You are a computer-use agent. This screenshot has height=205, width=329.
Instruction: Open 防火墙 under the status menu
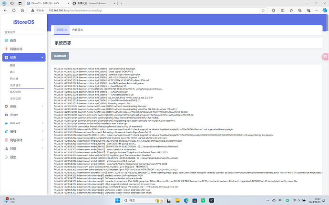pos(14,78)
